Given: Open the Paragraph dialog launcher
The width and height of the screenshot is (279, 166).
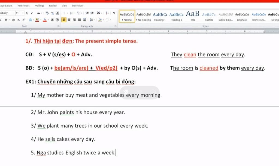Looking at the screenshot, I should (x=115, y=26).
